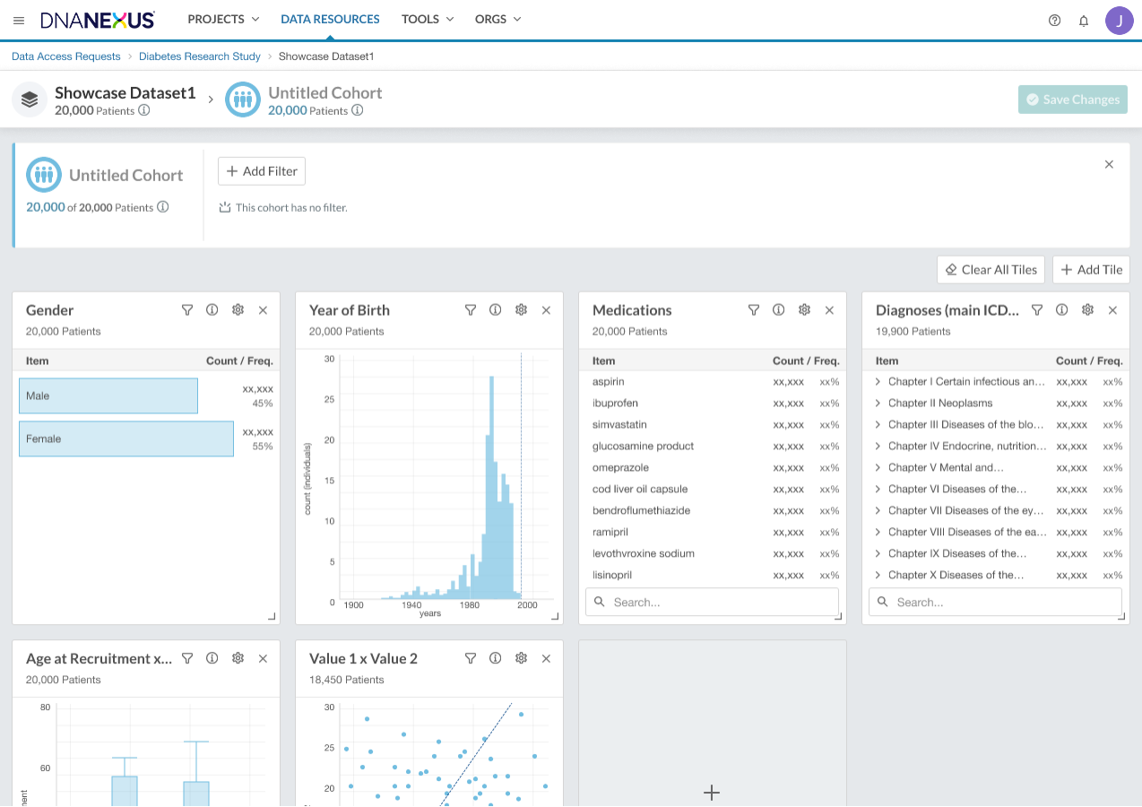The image size is (1142, 807).
Task: Open the PROJECTS dropdown menu
Action: click(223, 19)
